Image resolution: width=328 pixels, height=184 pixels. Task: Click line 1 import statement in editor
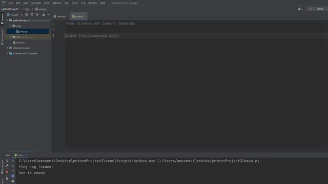[x=100, y=24]
